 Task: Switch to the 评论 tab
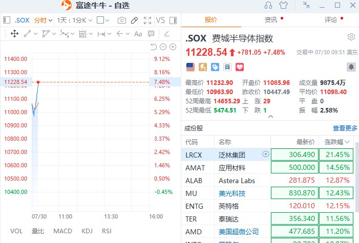[x=331, y=20]
